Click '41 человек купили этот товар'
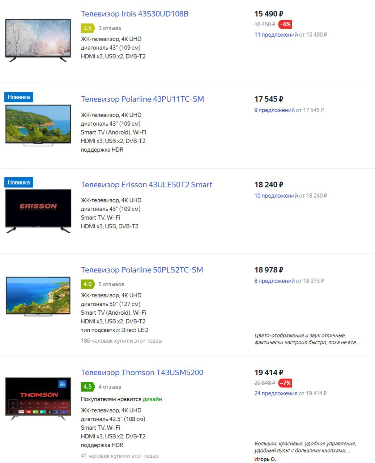375x463 pixels. (x=120, y=456)
